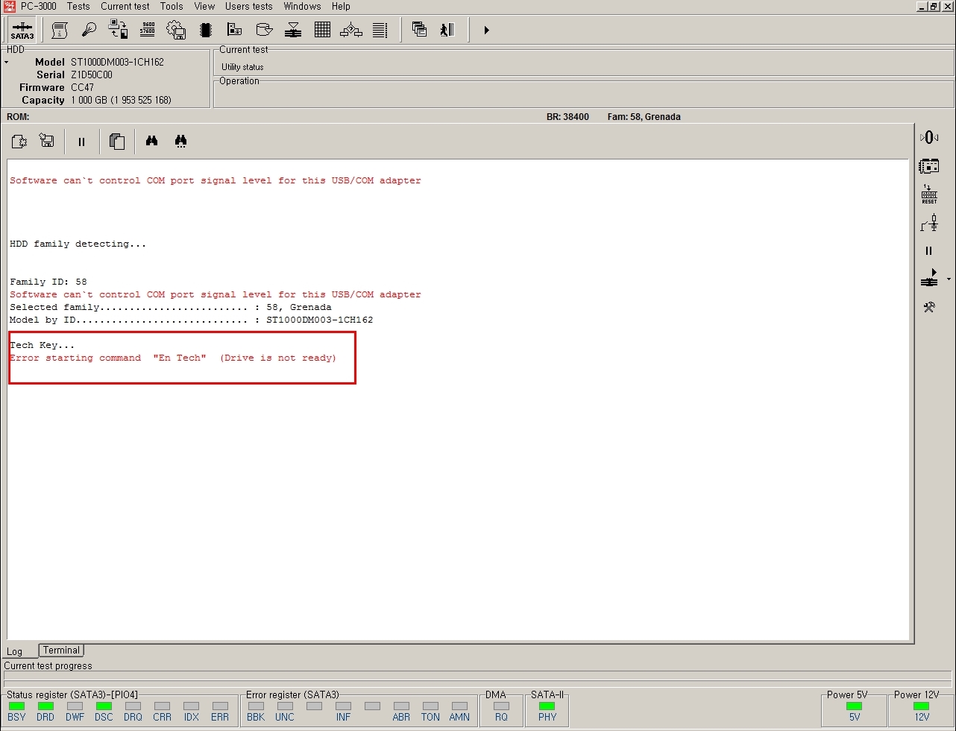
Task: Click model value ST1000DM003-1CH162
Action: tap(117, 62)
